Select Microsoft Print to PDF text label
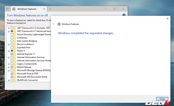The width and height of the screenshot is (174, 106). tap(27, 73)
